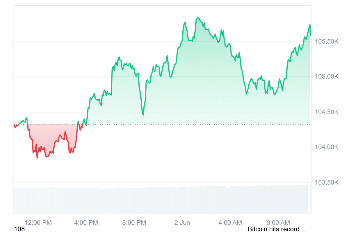Click the "Bitcoin hits record ..." headline
This screenshot has width=349, height=233.
(x=277, y=229)
